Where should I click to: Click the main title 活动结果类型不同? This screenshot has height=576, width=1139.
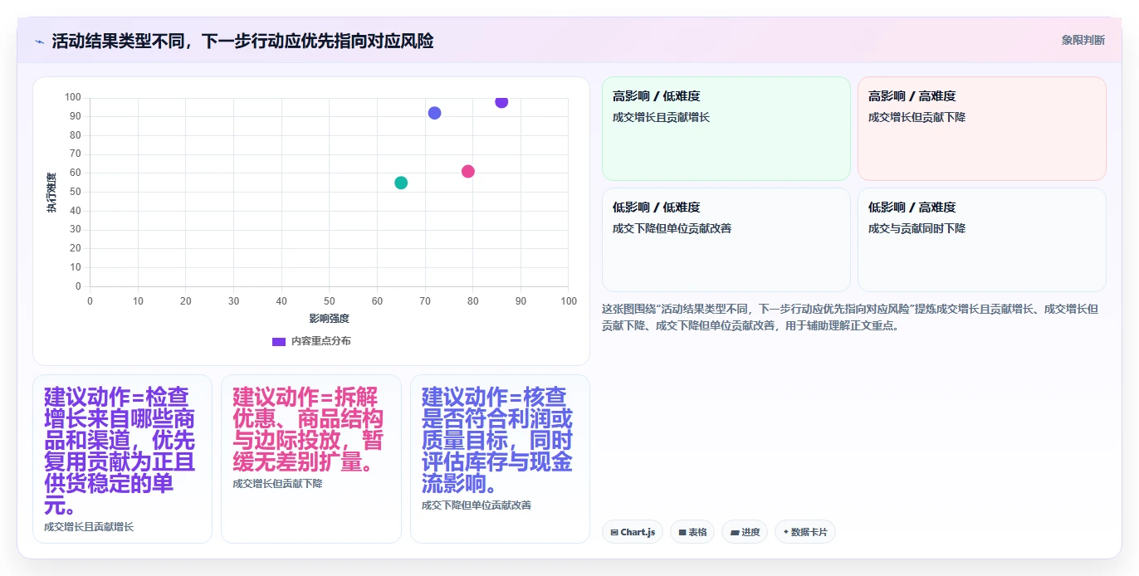point(242,41)
